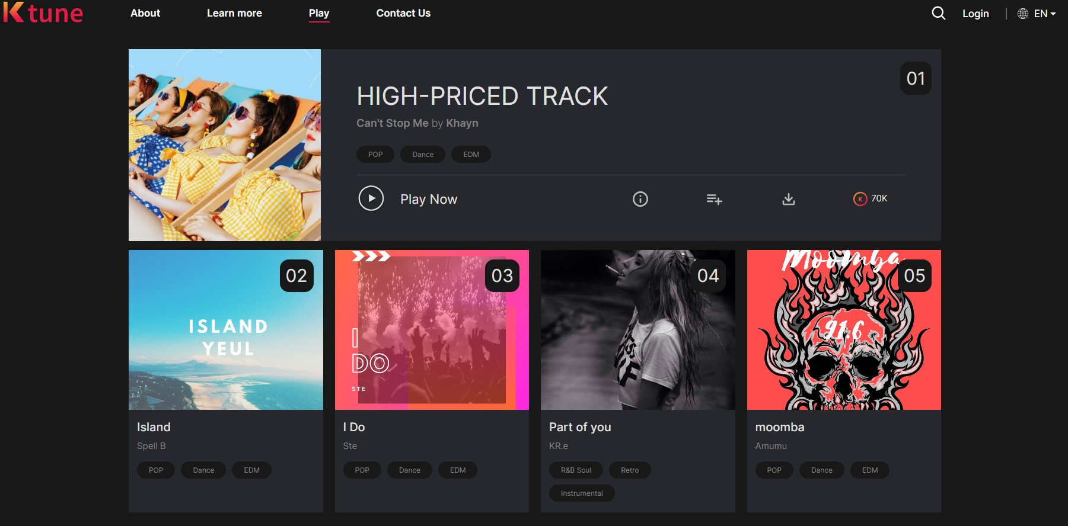
Task: Click the 70K coin price icon
Action: click(x=860, y=199)
